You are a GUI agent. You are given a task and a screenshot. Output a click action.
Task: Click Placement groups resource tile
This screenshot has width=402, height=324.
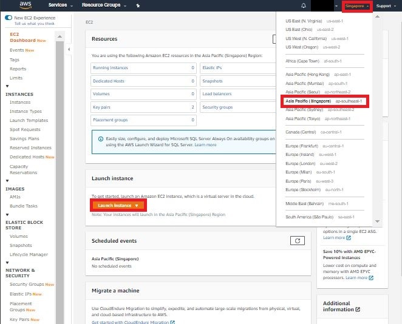click(143, 120)
